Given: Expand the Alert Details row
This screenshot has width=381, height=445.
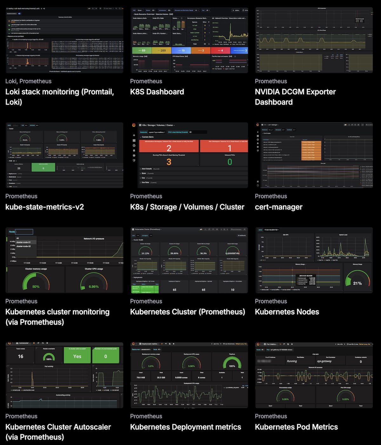Looking at the screenshot, I should coord(146,169).
